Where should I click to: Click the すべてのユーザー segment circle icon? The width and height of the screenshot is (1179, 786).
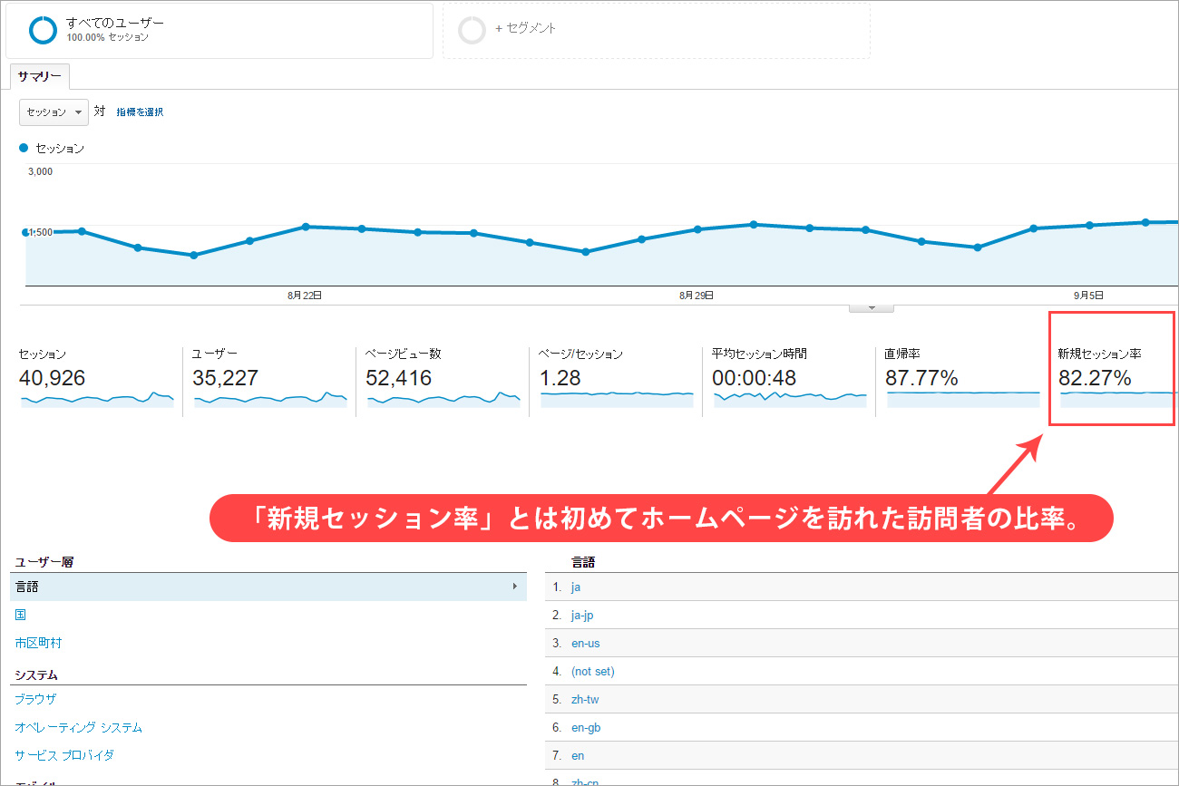point(44,30)
